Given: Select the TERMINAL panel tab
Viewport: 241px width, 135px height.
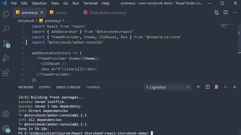Looking at the screenshot, I should [x=93, y=87].
